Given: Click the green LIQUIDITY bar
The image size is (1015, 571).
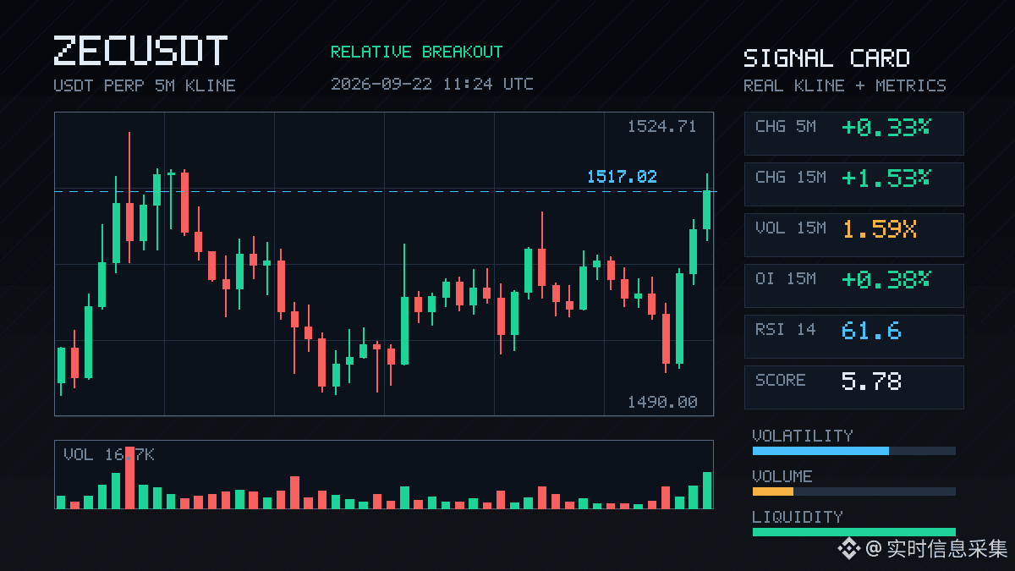Looking at the screenshot, I should pos(854,532).
